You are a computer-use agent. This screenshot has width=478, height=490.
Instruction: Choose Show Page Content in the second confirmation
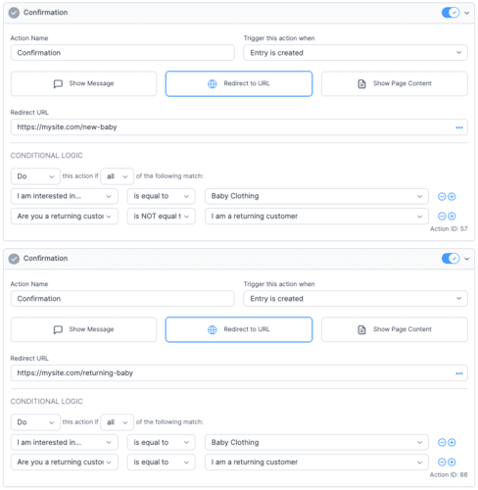395,329
